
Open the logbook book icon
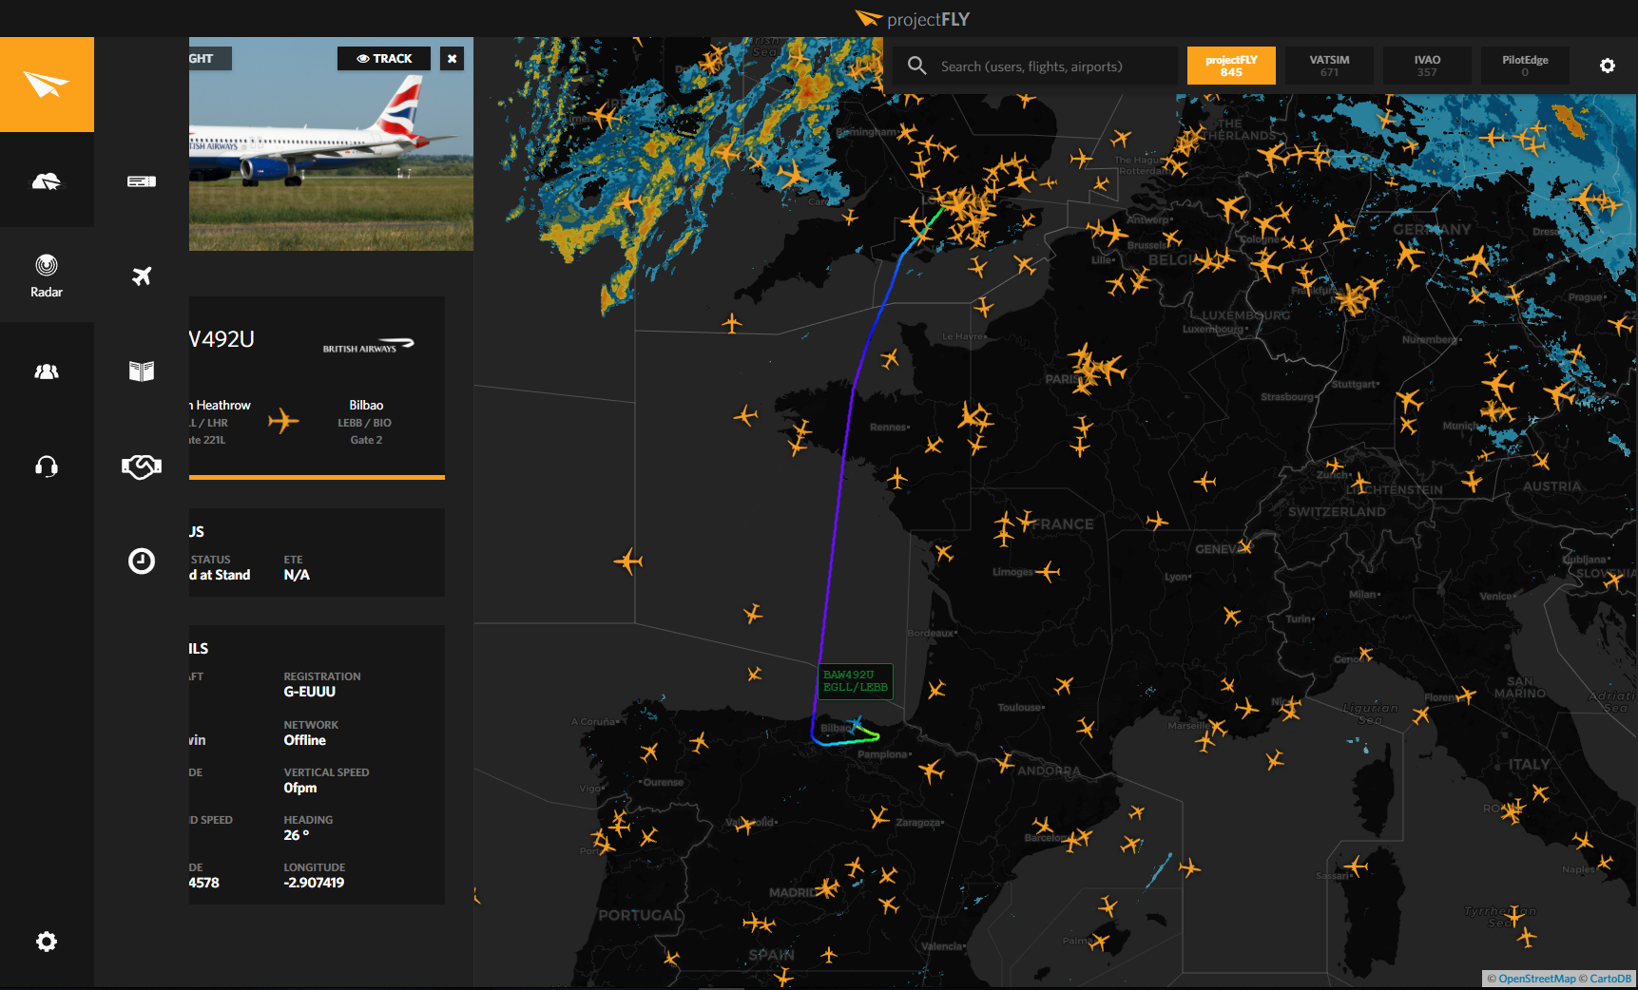click(142, 371)
